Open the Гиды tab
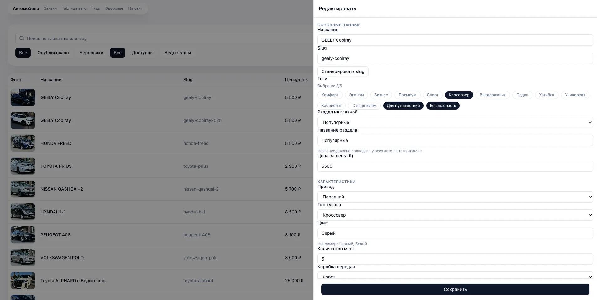The image size is (597, 300). (x=96, y=8)
